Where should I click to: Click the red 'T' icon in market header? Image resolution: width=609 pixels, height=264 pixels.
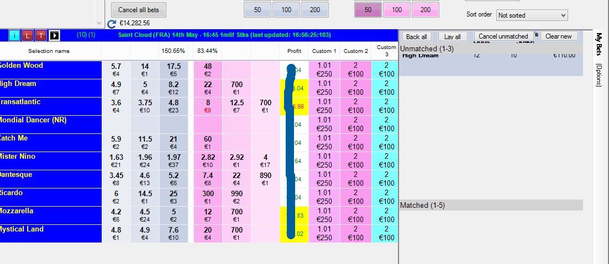(x=41, y=35)
